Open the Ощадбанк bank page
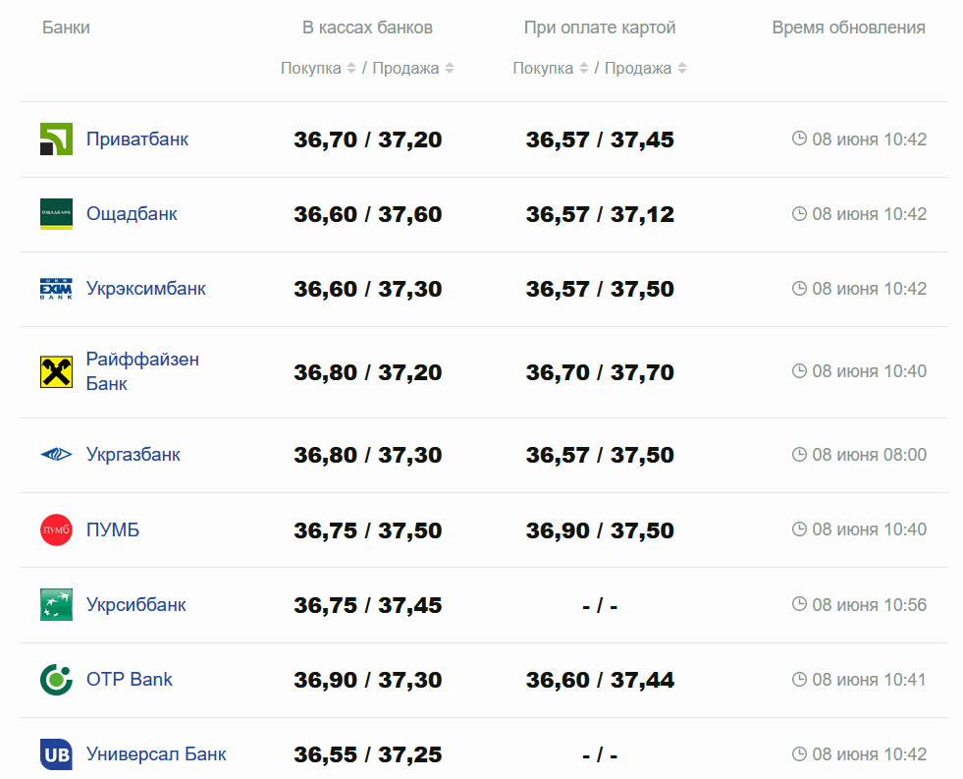This screenshot has width=963, height=779. pyautogui.click(x=132, y=214)
